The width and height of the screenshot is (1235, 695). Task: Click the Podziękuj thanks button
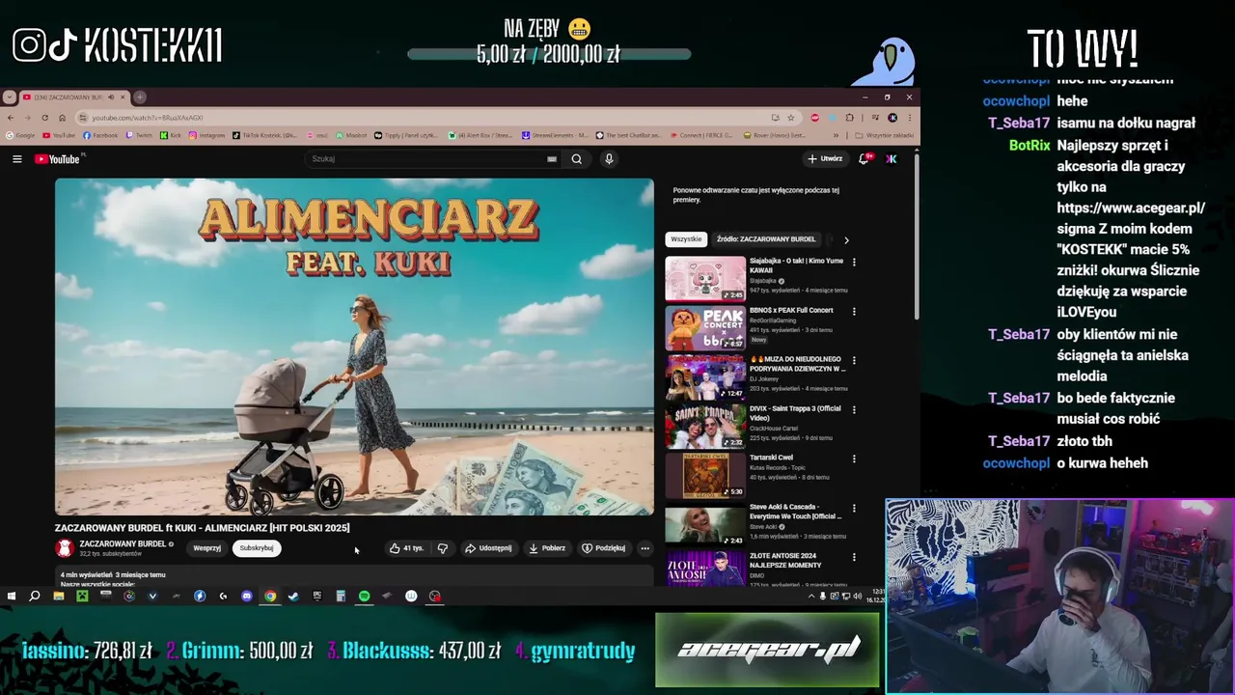(x=604, y=548)
